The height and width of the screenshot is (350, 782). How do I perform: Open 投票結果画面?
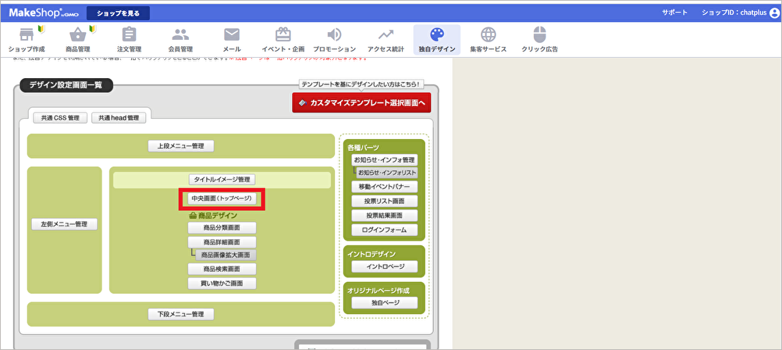pos(385,216)
